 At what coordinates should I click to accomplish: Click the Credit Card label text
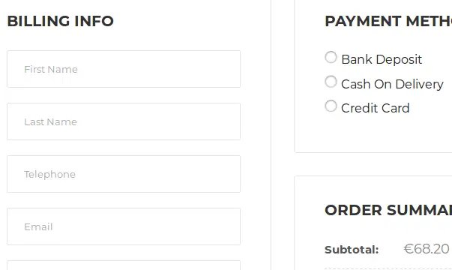pos(375,108)
